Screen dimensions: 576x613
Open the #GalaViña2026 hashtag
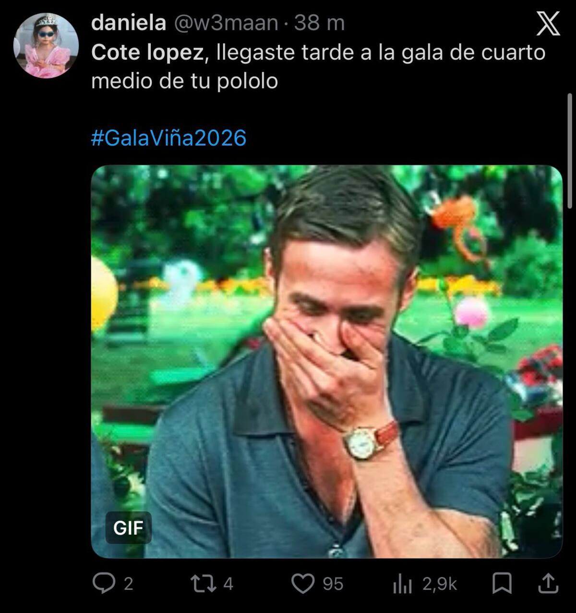tap(168, 139)
